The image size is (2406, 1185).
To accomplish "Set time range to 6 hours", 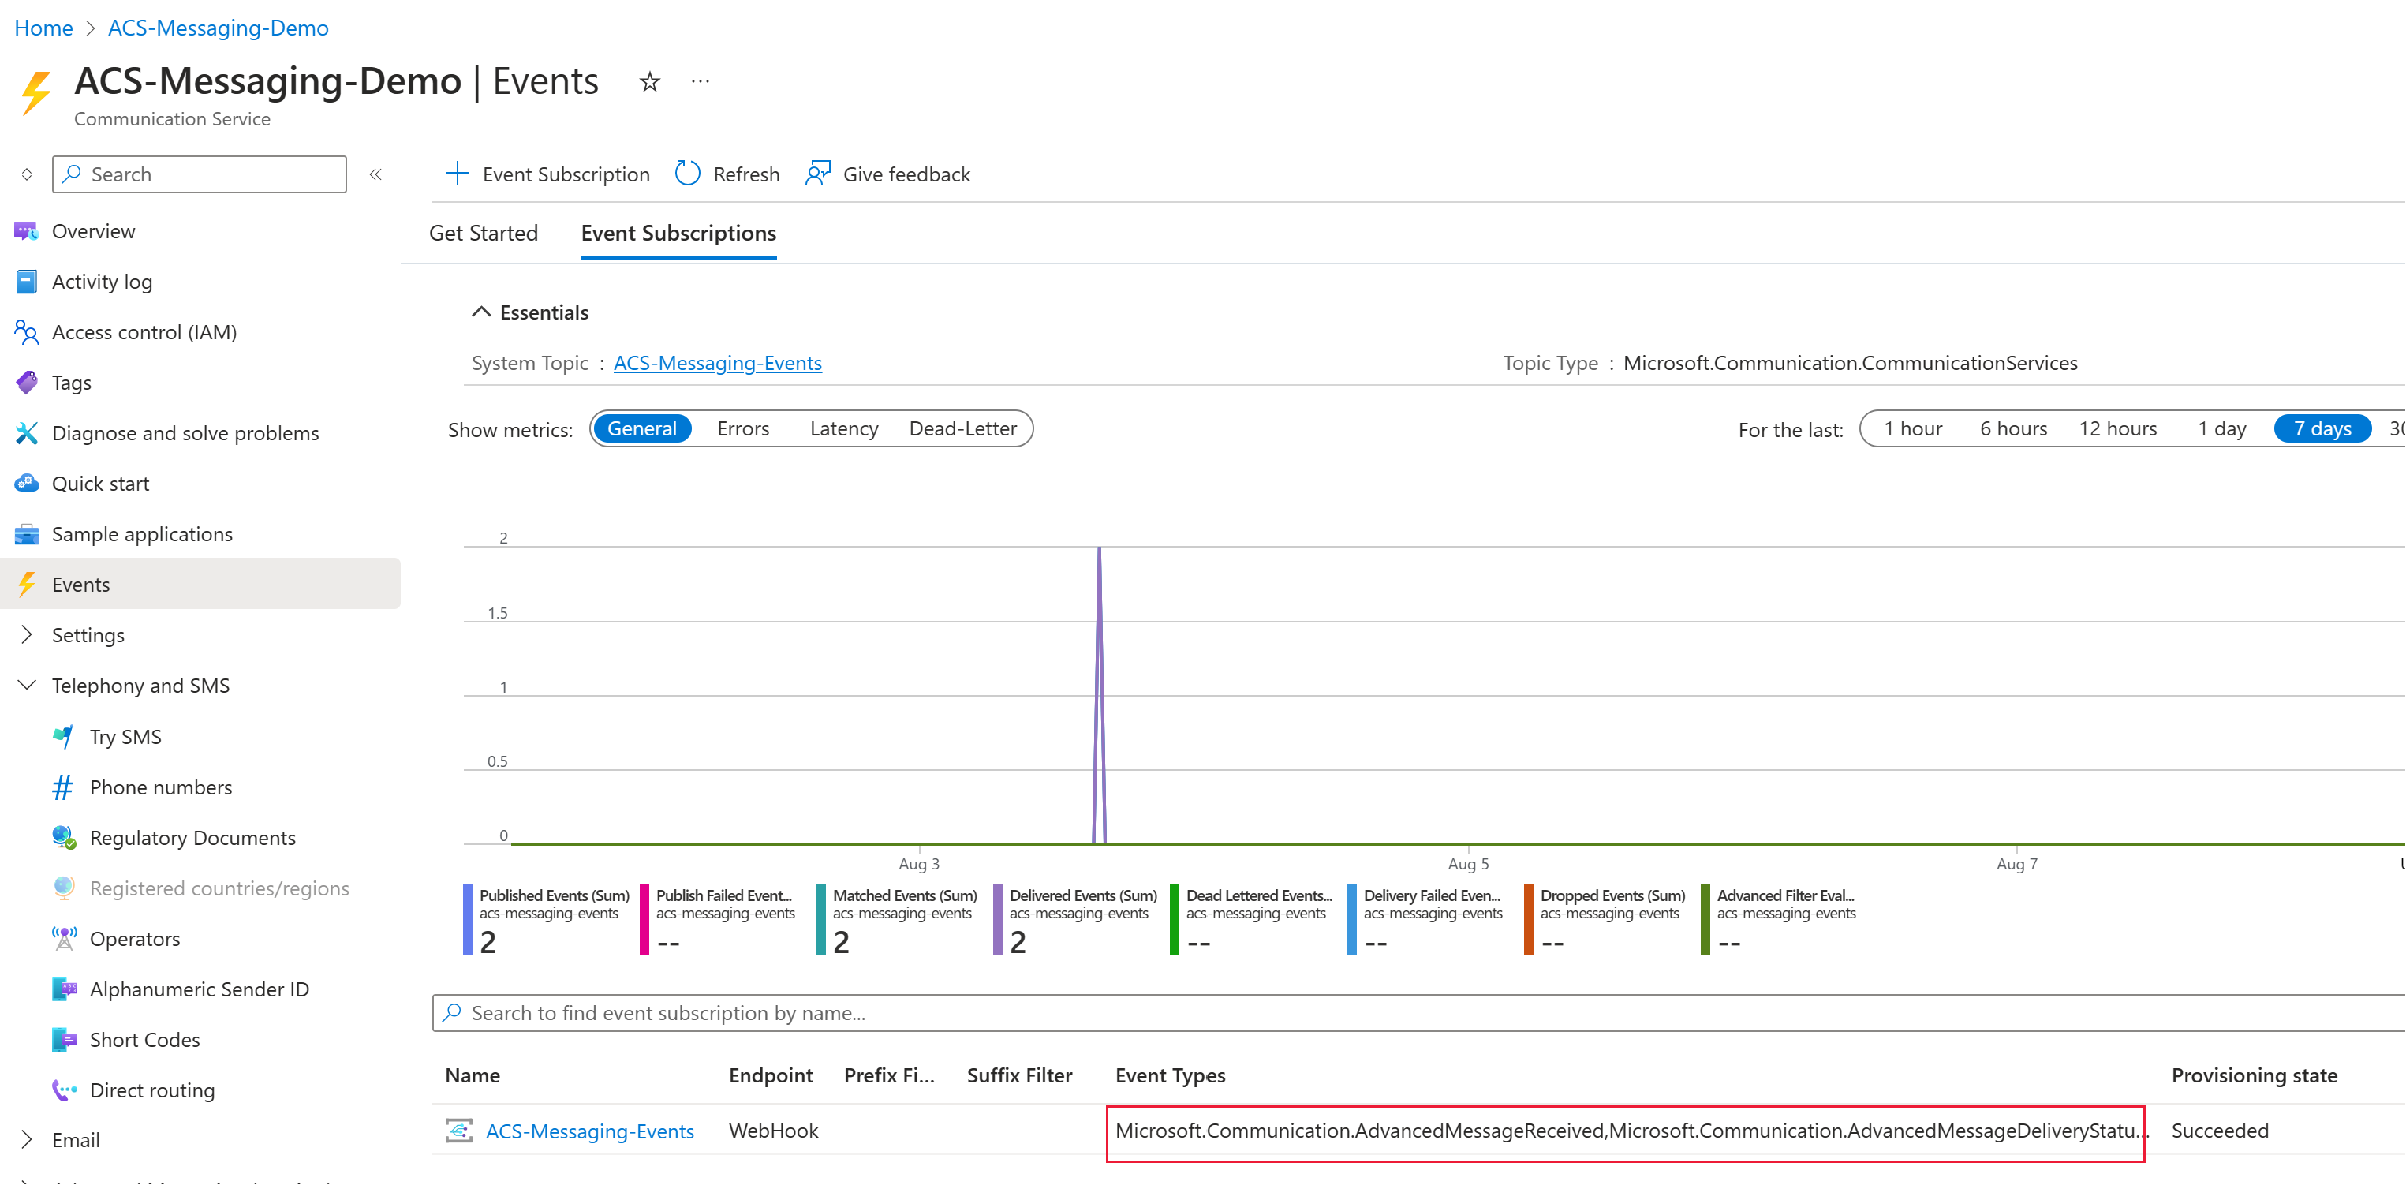I will (2014, 428).
